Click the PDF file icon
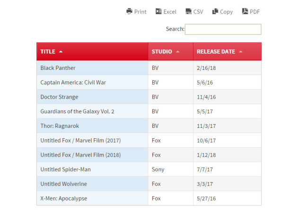The height and width of the screenshot is (210, 298). tap(245, 11)
